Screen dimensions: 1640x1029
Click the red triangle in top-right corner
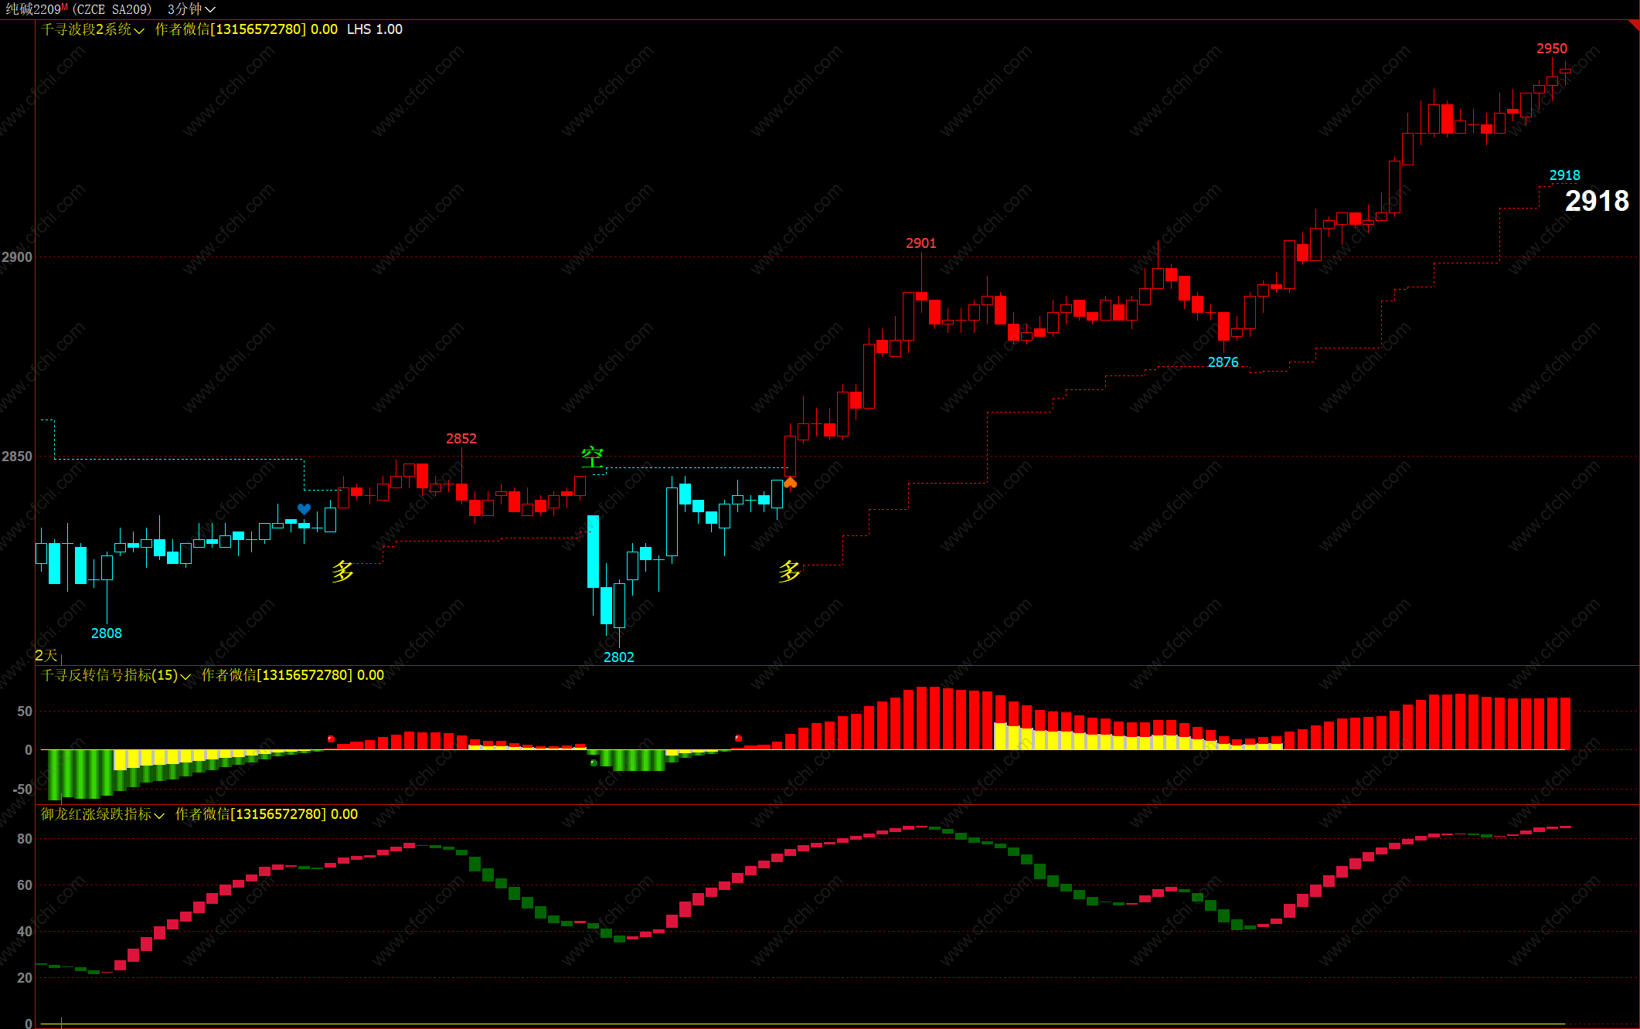(1634, 25)
